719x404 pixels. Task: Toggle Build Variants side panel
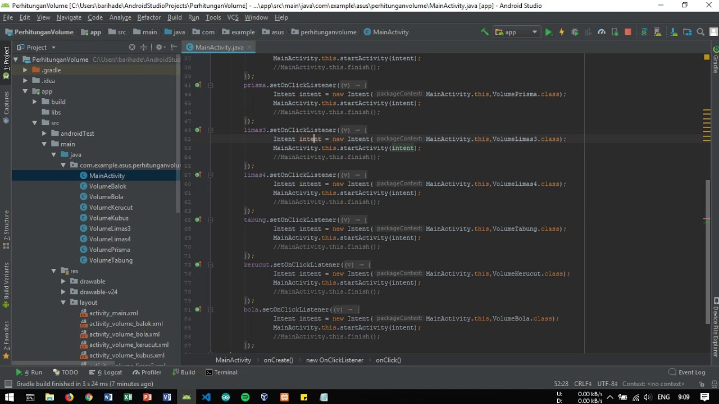[x=6, y=285]
